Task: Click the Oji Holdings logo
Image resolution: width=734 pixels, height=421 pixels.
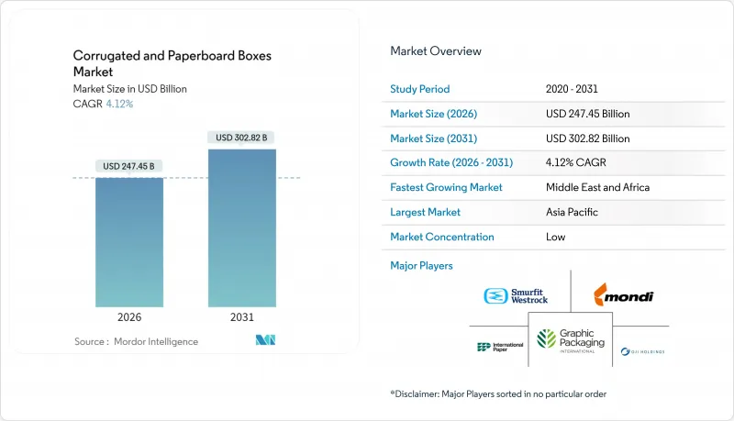Action: [643, 352]
